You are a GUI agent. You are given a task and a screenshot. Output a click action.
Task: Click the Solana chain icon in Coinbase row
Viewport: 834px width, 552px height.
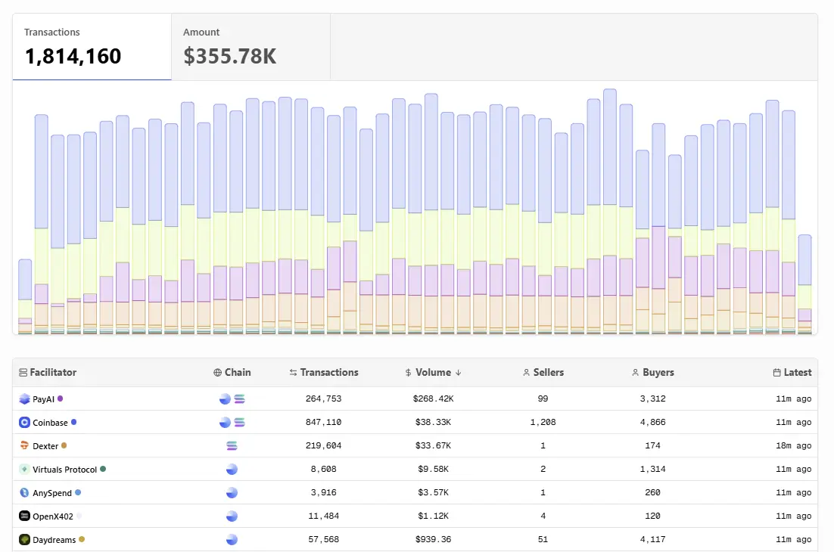tap(240, 423)
